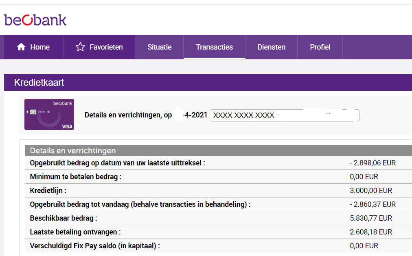This screenshot has width=412, height=256.
Task: Click the star icon beside Favorieten
Action: click(80, 47)
